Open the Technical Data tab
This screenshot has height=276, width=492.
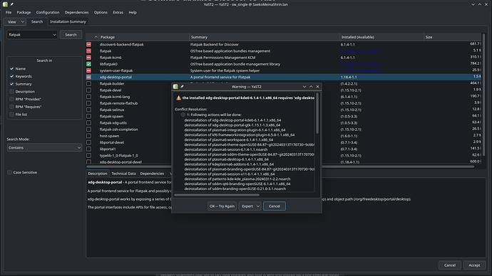tap(123, 174)
